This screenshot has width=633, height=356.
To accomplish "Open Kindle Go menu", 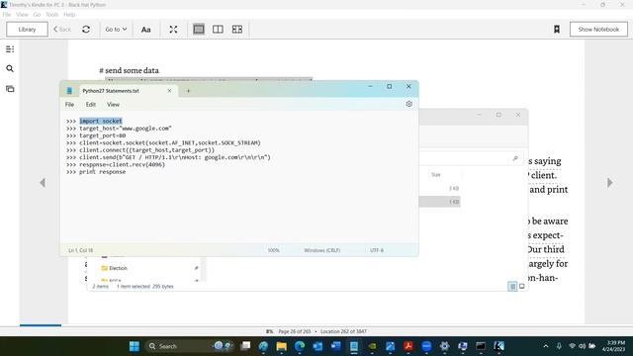I will [x=37, y=15].
